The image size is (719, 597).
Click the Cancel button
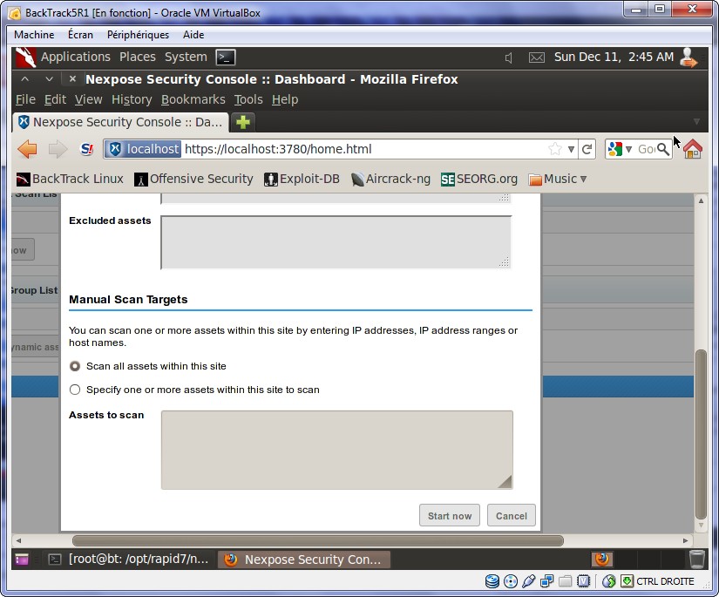tap(512, 515)
